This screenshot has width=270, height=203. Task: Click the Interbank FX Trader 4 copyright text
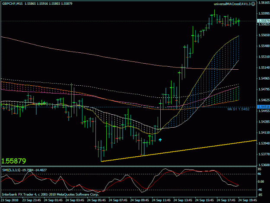(51, 194)
